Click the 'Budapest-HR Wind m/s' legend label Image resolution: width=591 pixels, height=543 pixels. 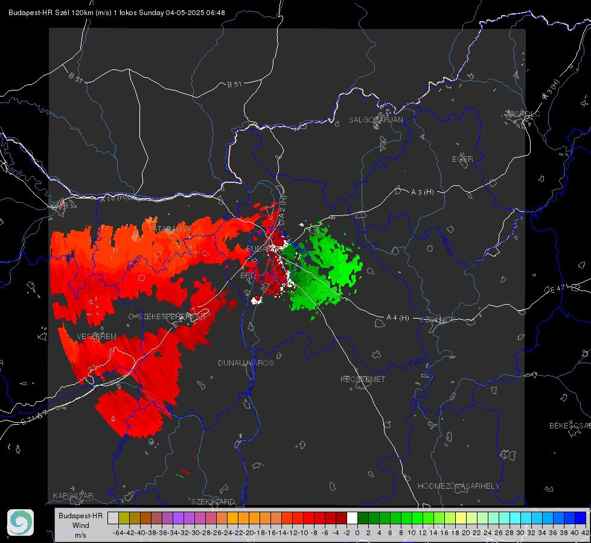click(x=81, y=525)
